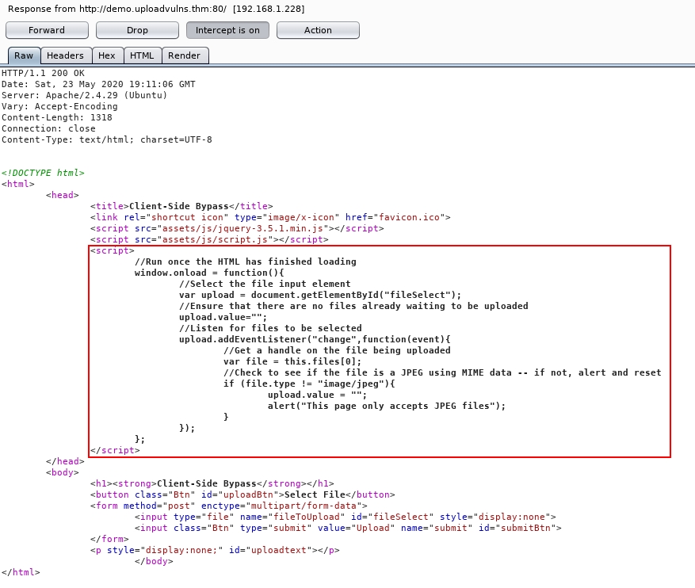
Task: Switch to the Raw tab
Action: pos(24,55)
